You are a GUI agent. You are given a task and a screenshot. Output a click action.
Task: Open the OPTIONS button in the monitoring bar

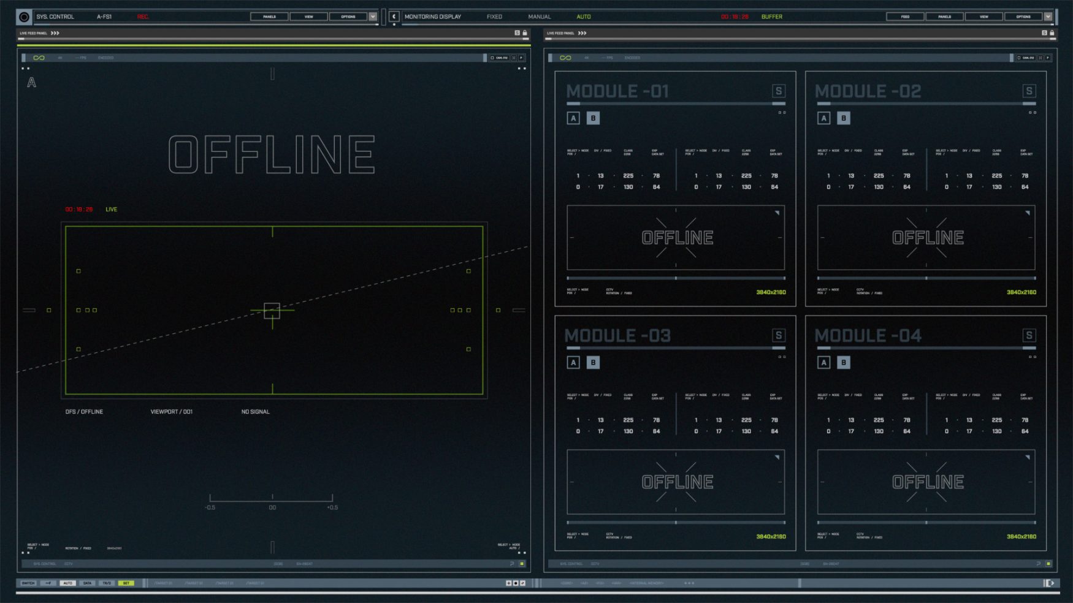coord(1023,17)
